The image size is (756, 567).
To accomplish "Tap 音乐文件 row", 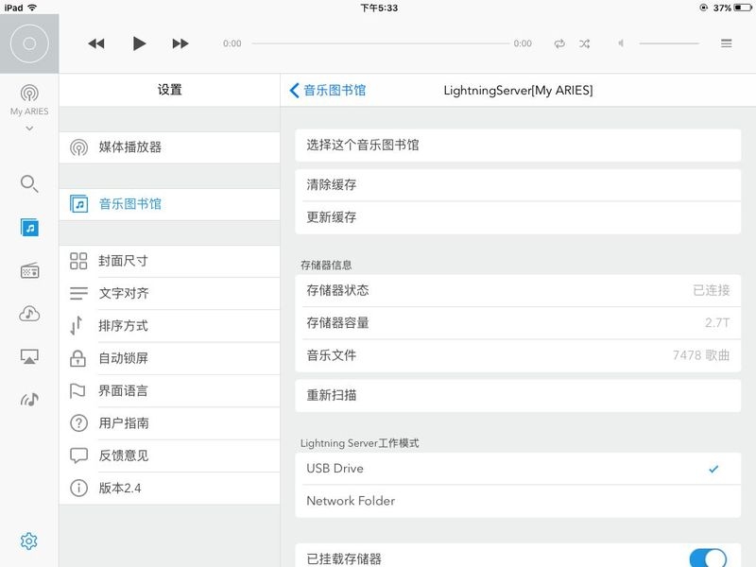I will (518, 355).
